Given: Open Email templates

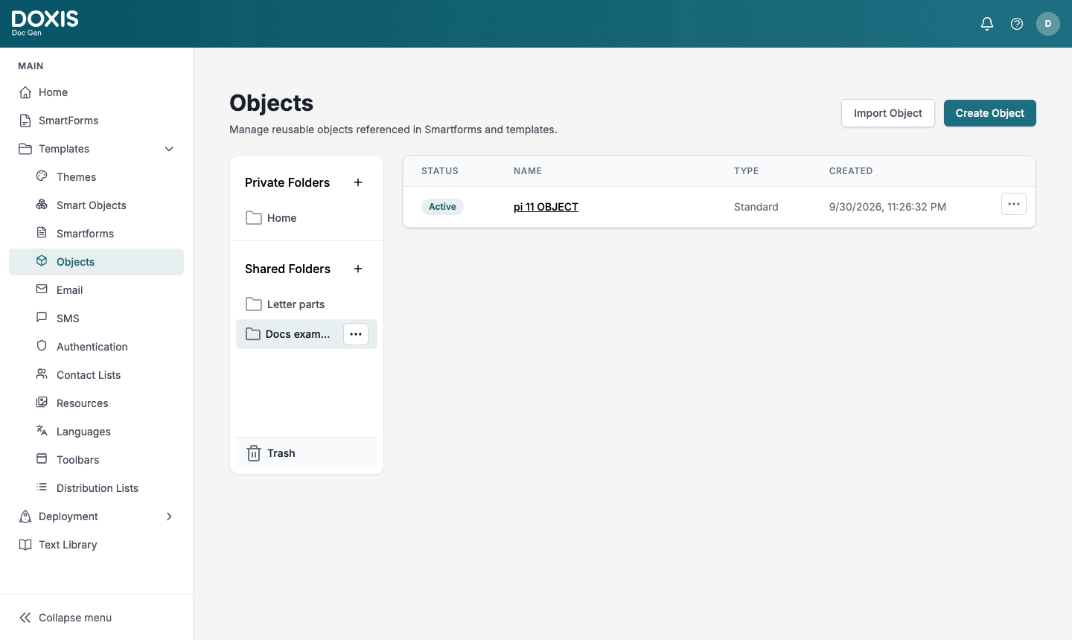Looking at the screenshot, I should 97,290.
